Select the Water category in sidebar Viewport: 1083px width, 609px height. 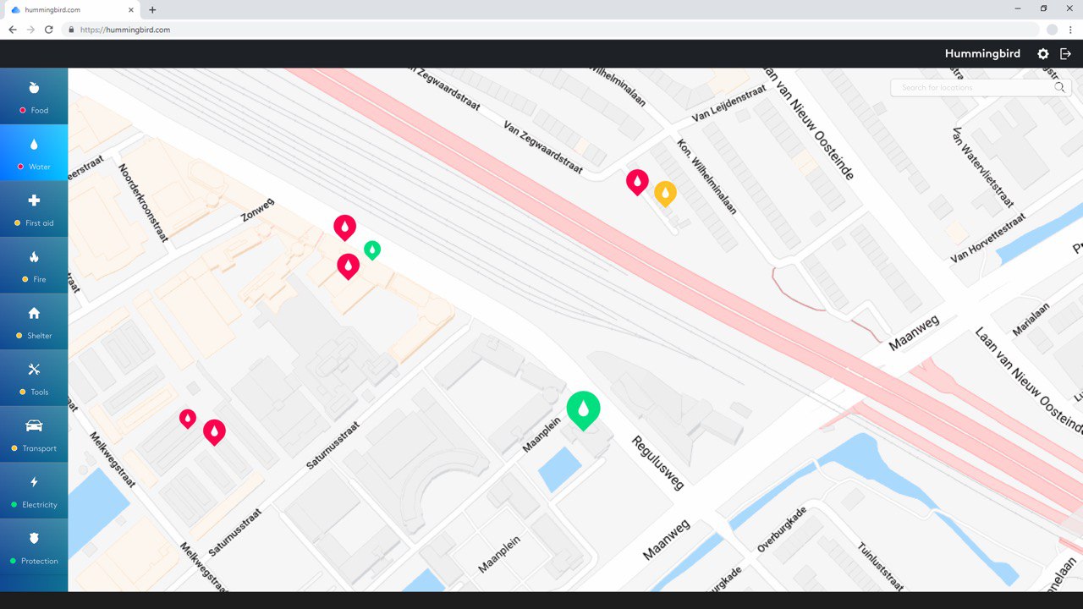point(34,153)
